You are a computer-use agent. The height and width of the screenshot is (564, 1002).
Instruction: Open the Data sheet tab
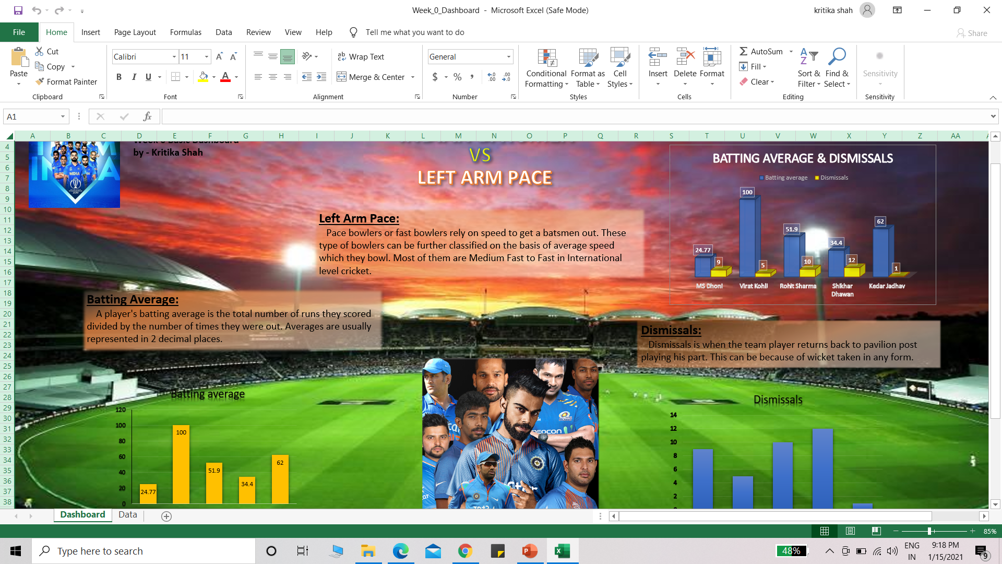[127, 514]
